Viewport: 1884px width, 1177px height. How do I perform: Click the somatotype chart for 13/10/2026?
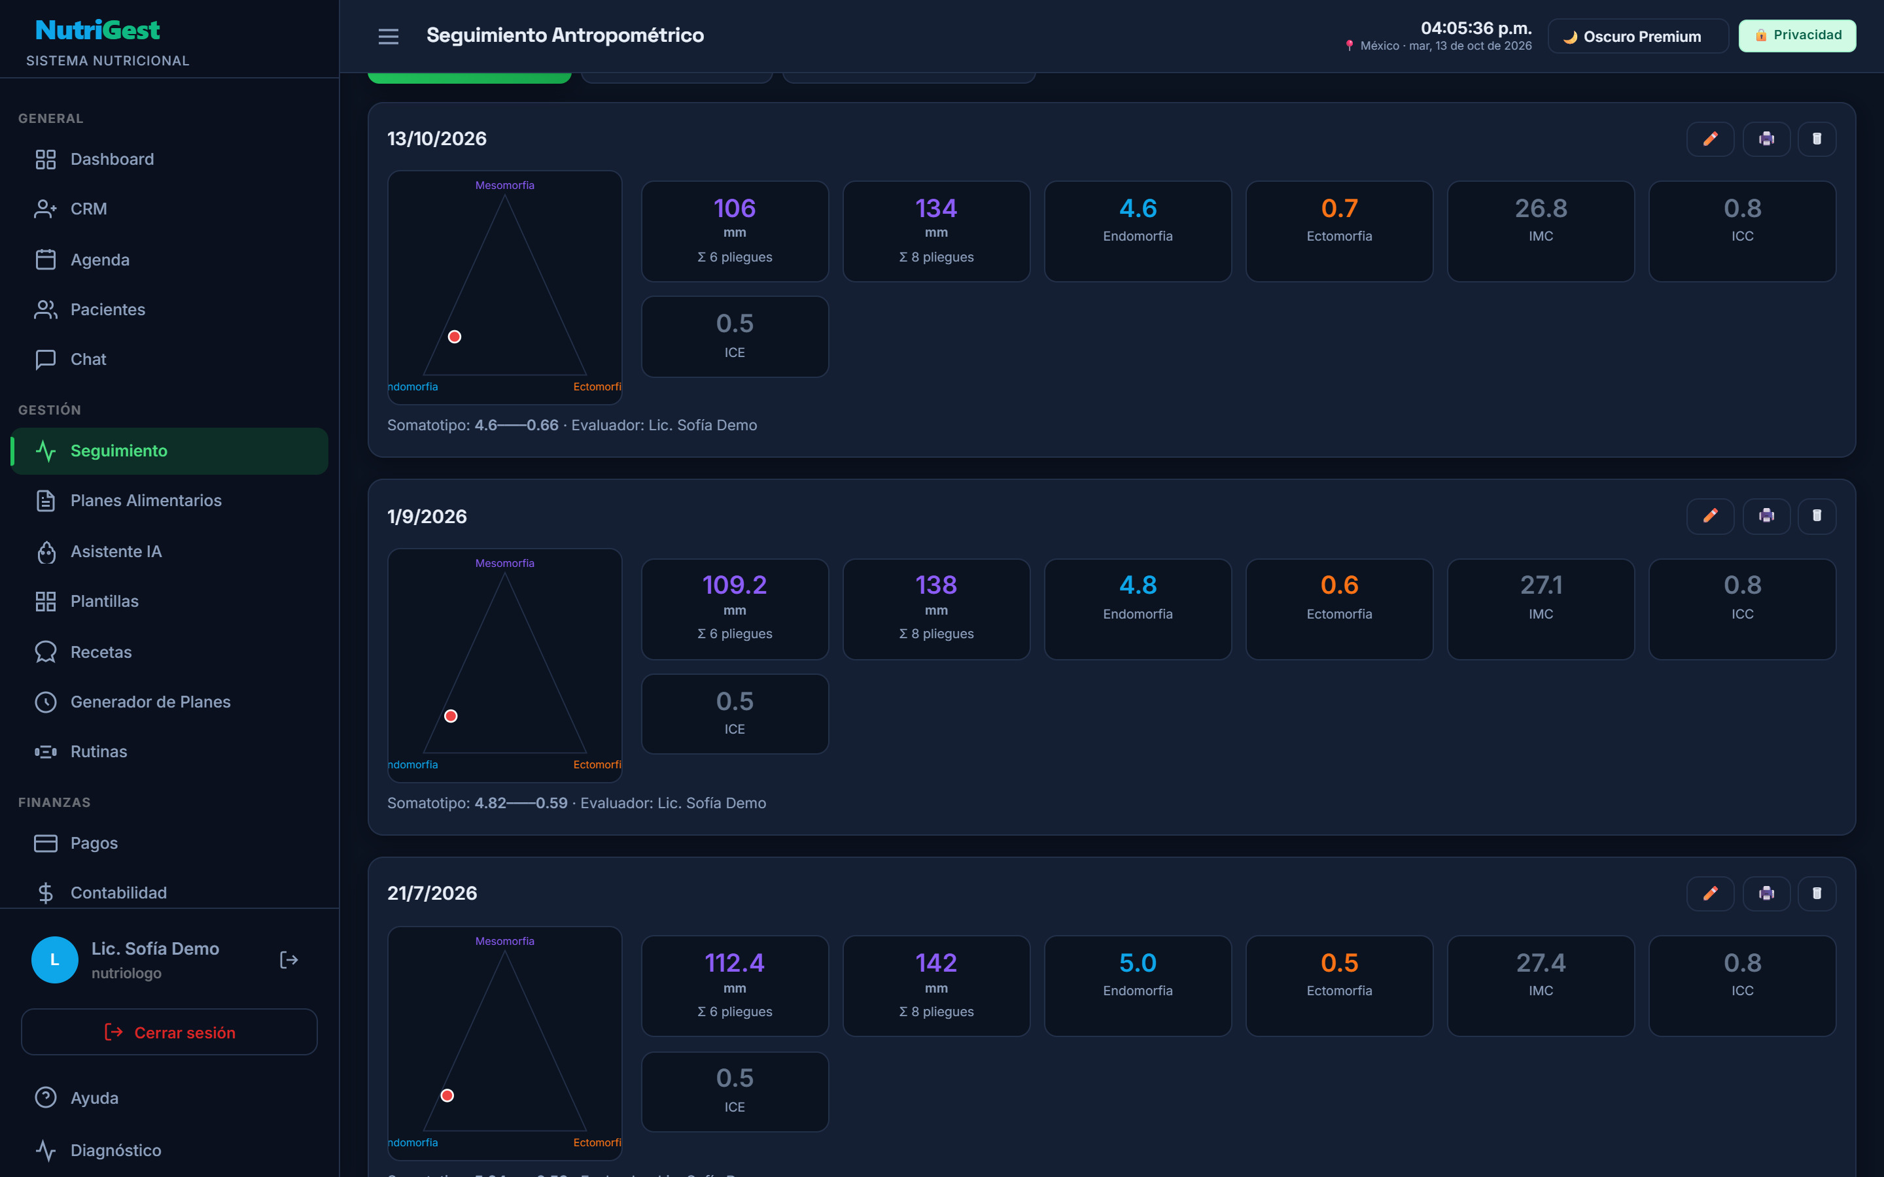pyautogui.click(x=504, y=287)
